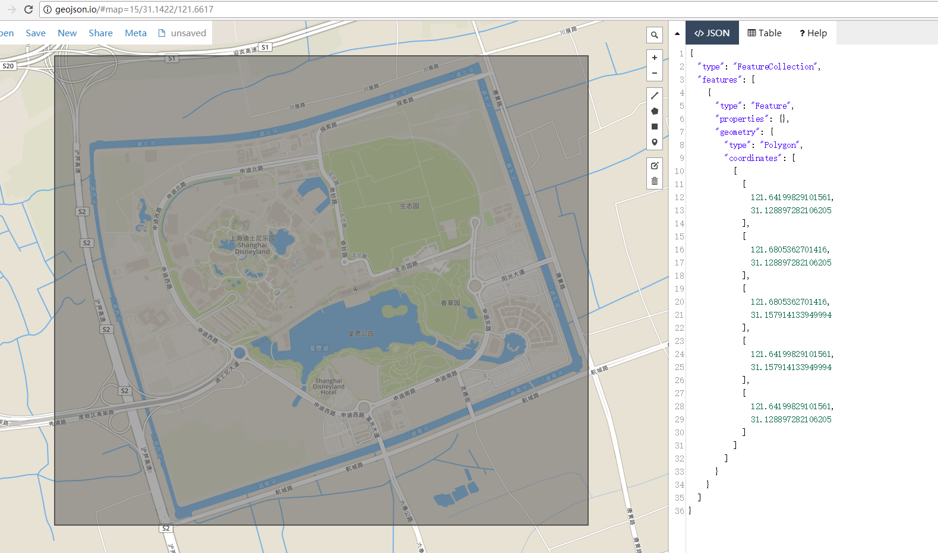Go forward in browser history
938x553 pixels.
pos(11,10)
